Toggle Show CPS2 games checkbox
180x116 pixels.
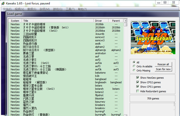(x=137, y=82)
